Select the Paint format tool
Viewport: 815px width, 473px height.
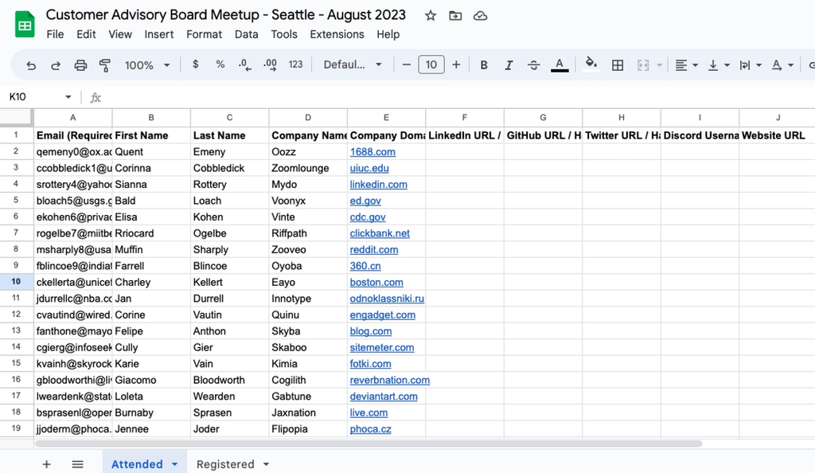pos(104,65)
